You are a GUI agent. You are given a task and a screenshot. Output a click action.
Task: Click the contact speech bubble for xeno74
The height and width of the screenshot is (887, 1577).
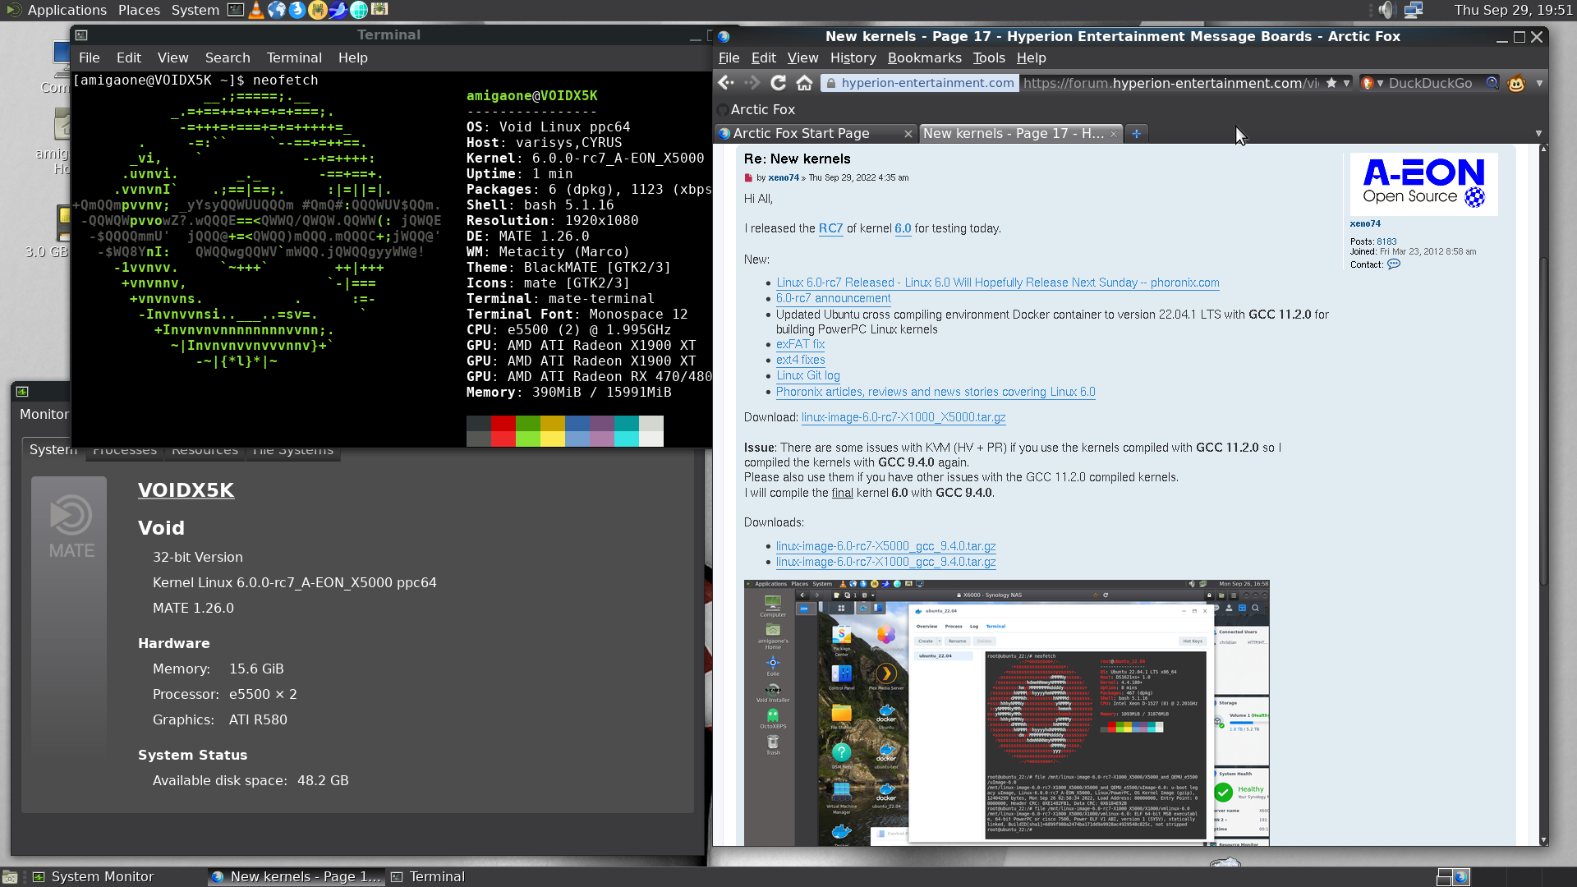pos(1394,264)
